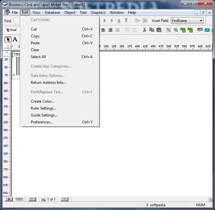Click the application document icon beside File
The width and height of the screenshot is (215, 210).
click(7, 12)
